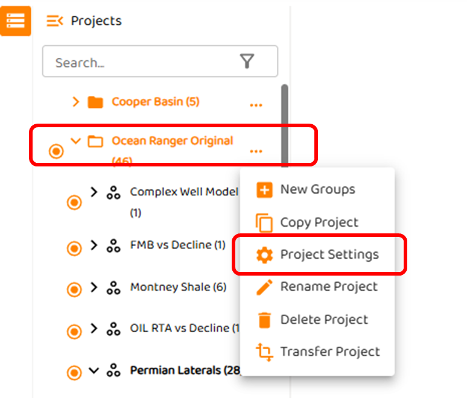The image size is (467, 398).
Task: Select Transfer Project menu option
Action: 329,352
